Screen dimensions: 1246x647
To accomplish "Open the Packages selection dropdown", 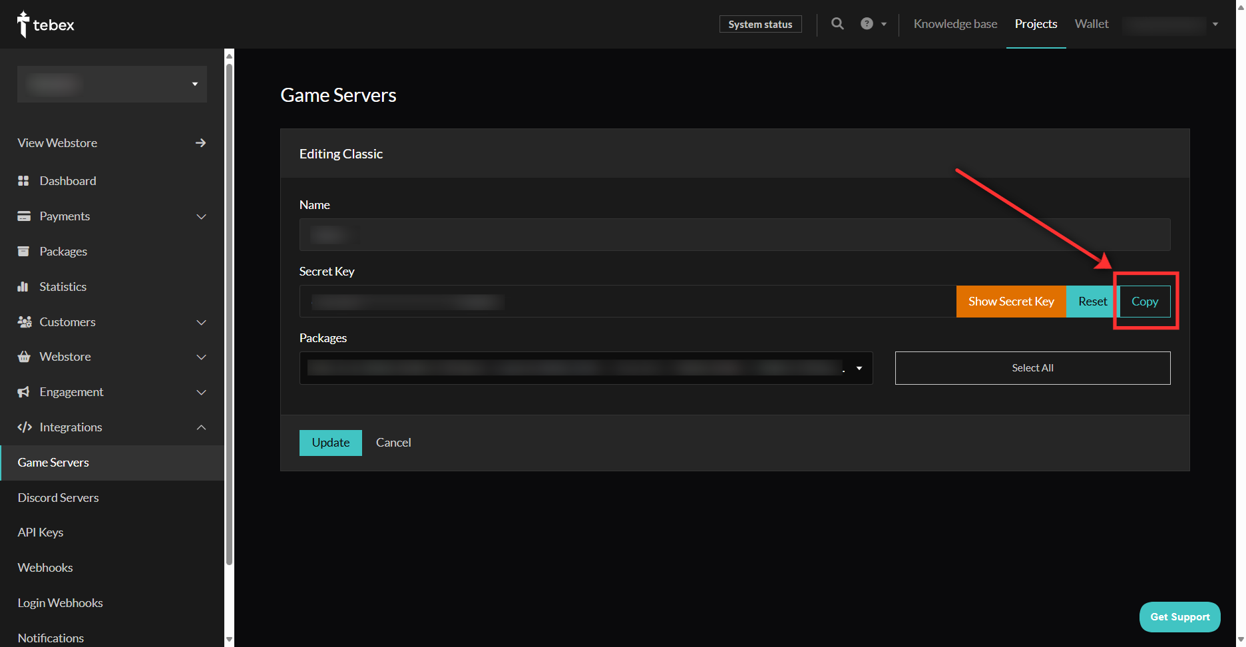I will [859, 368].
